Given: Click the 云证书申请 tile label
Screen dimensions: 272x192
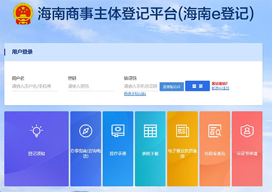Looking at the screenshot, I should tap(247, 154).
